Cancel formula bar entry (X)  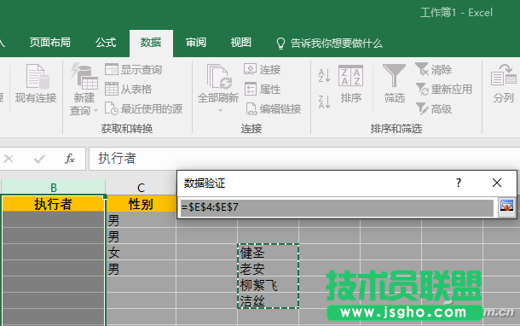tap(9, 159)
